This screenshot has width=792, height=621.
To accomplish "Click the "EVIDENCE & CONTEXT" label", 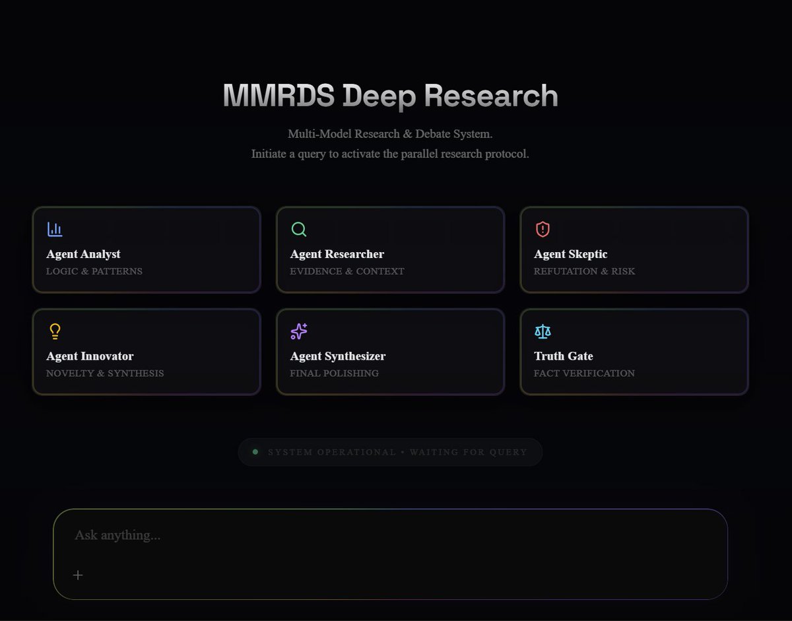I will point(347,271).
